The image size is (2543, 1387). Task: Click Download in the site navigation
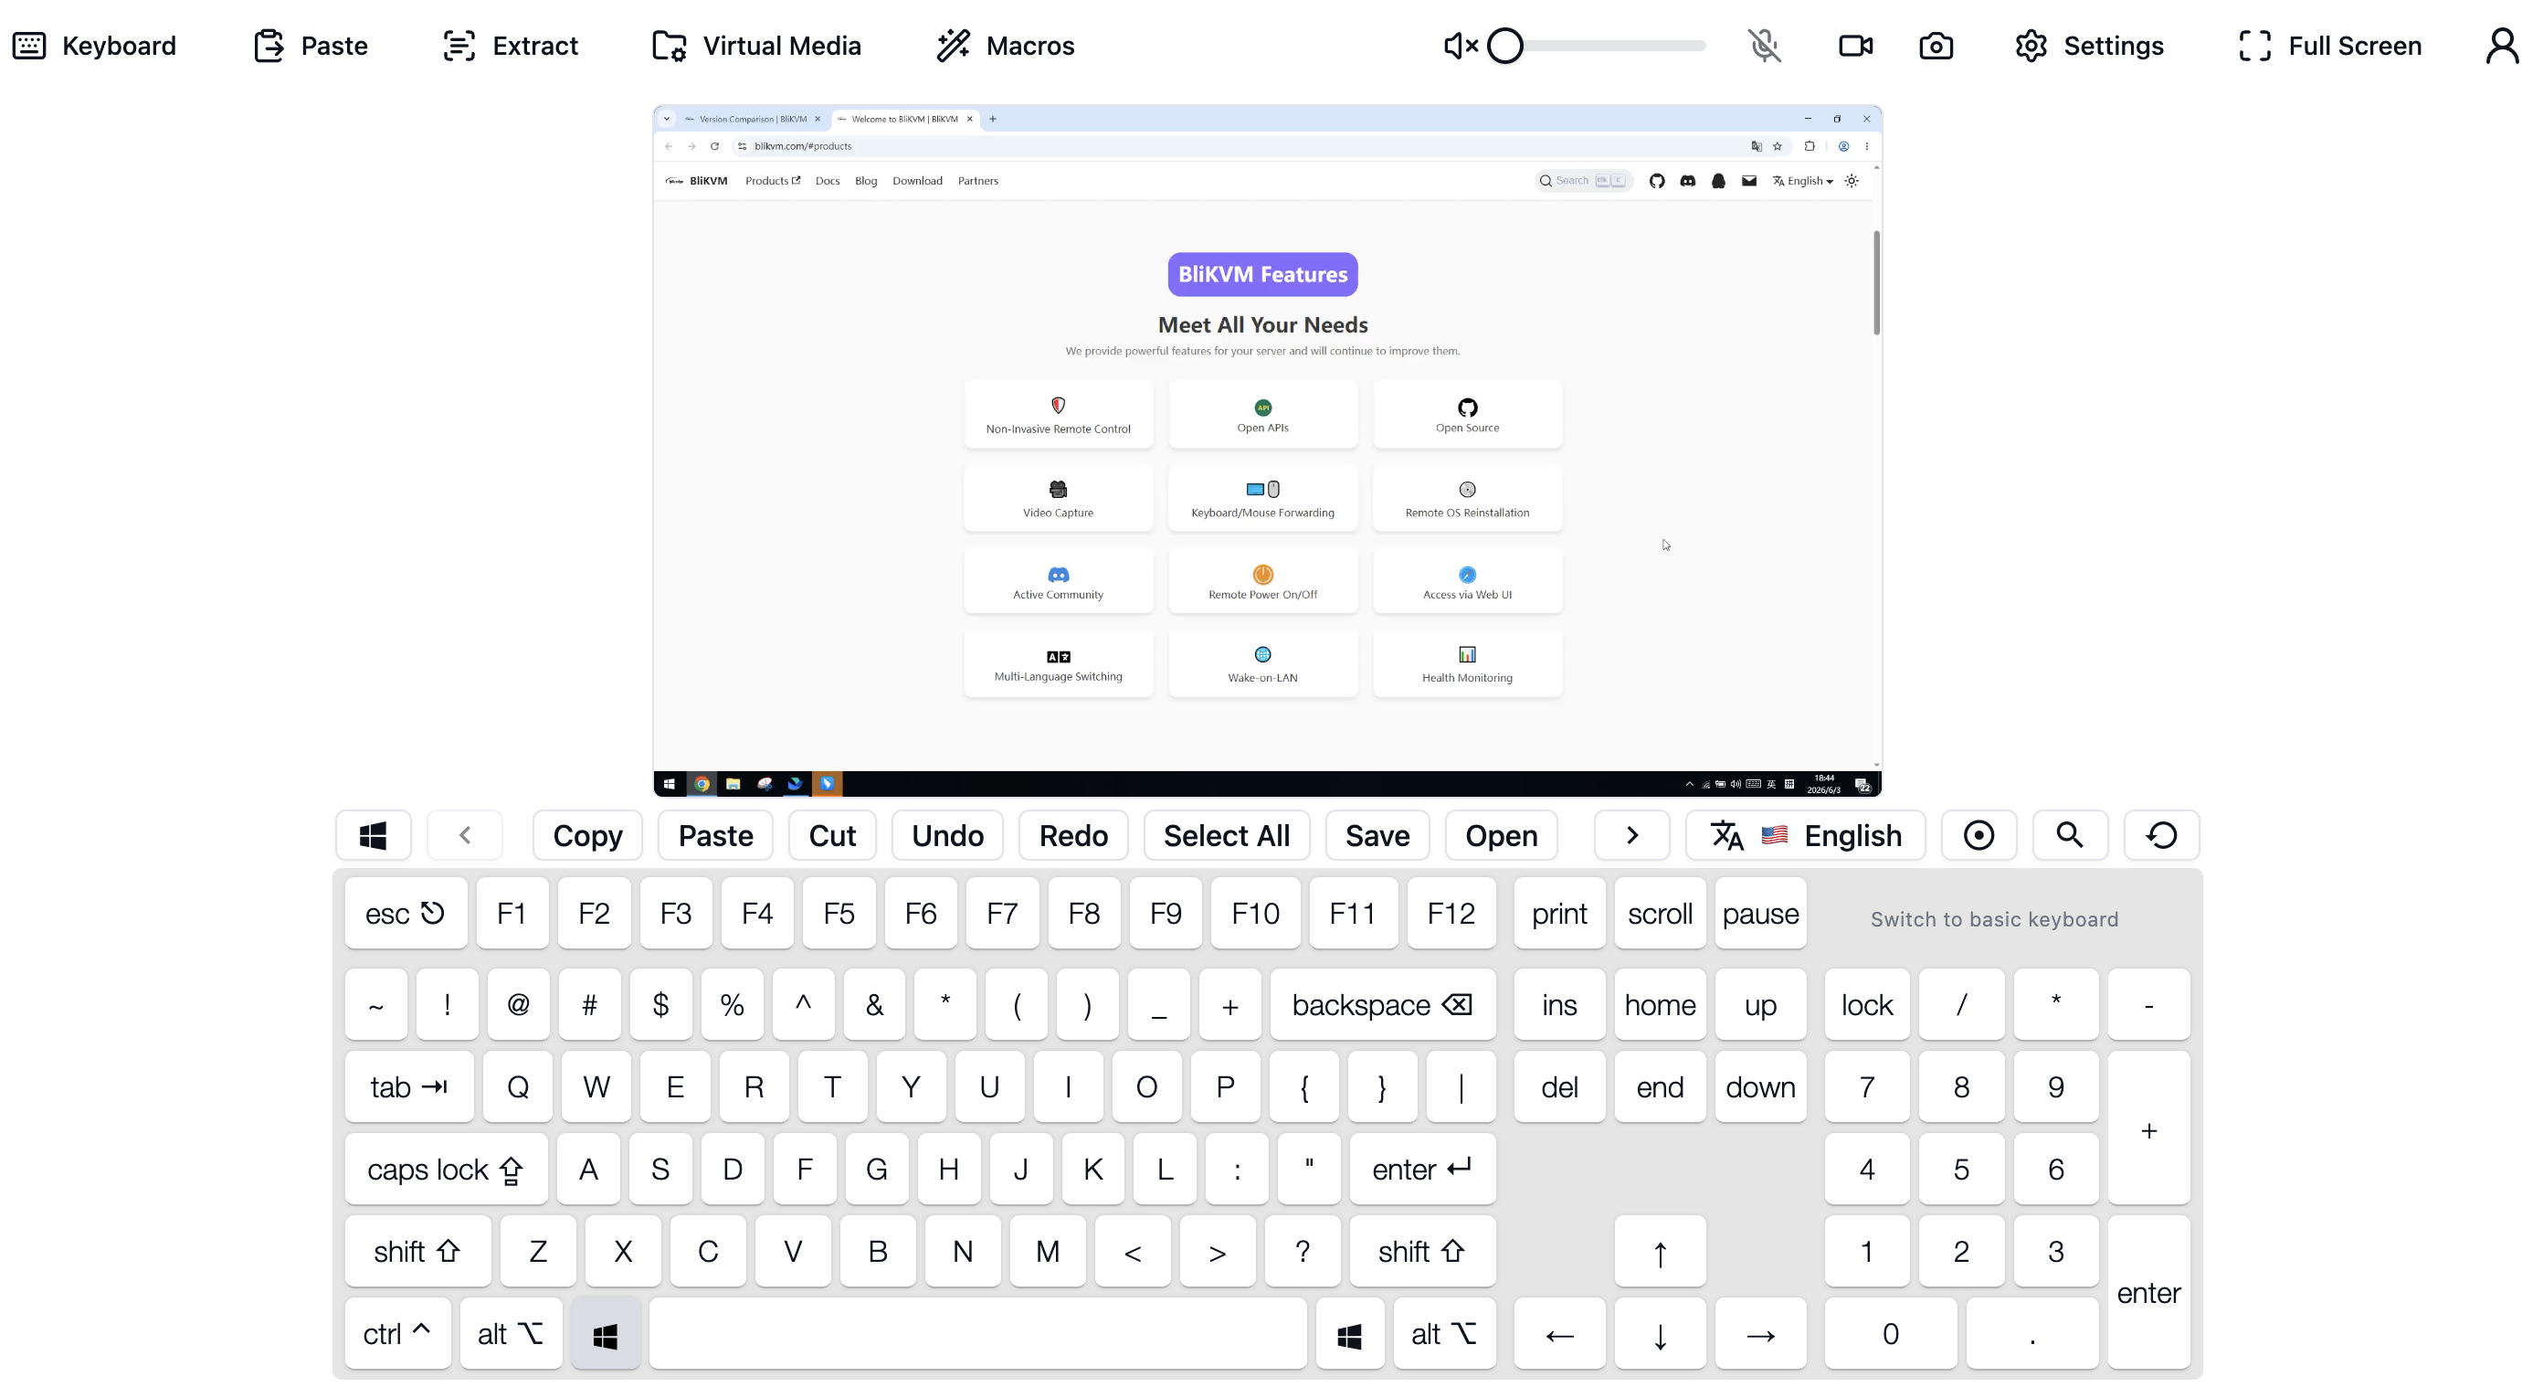click(x=917, y=181)
